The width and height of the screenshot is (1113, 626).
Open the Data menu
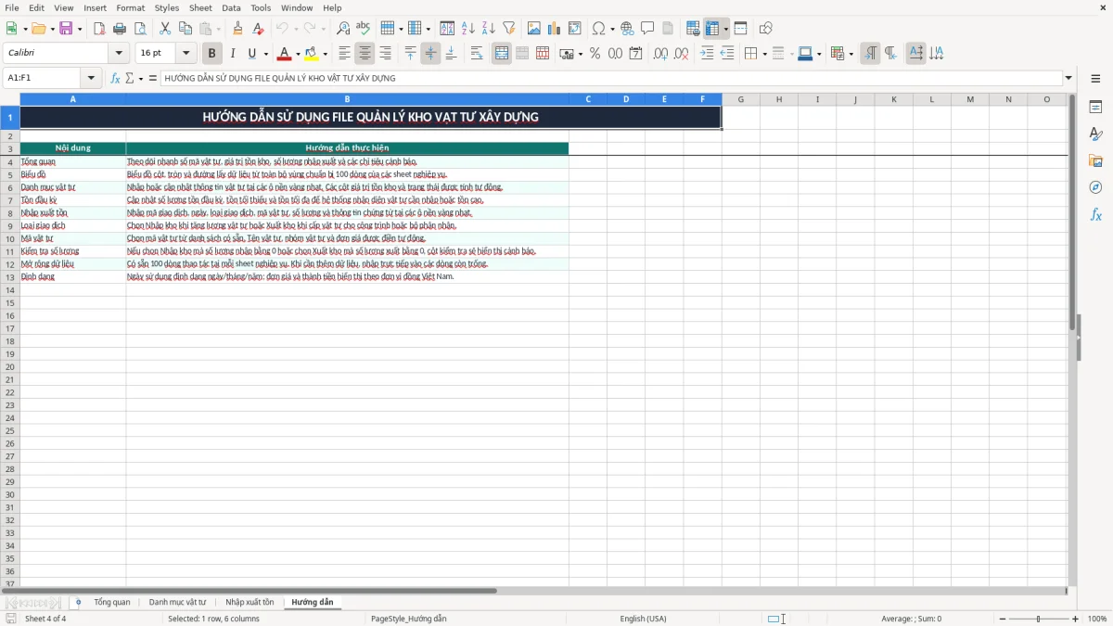(x=231, y=7)
